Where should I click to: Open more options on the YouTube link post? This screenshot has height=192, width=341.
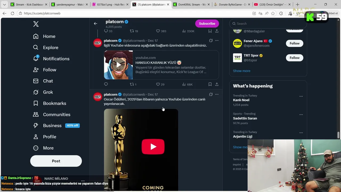(x=217, y=41)
